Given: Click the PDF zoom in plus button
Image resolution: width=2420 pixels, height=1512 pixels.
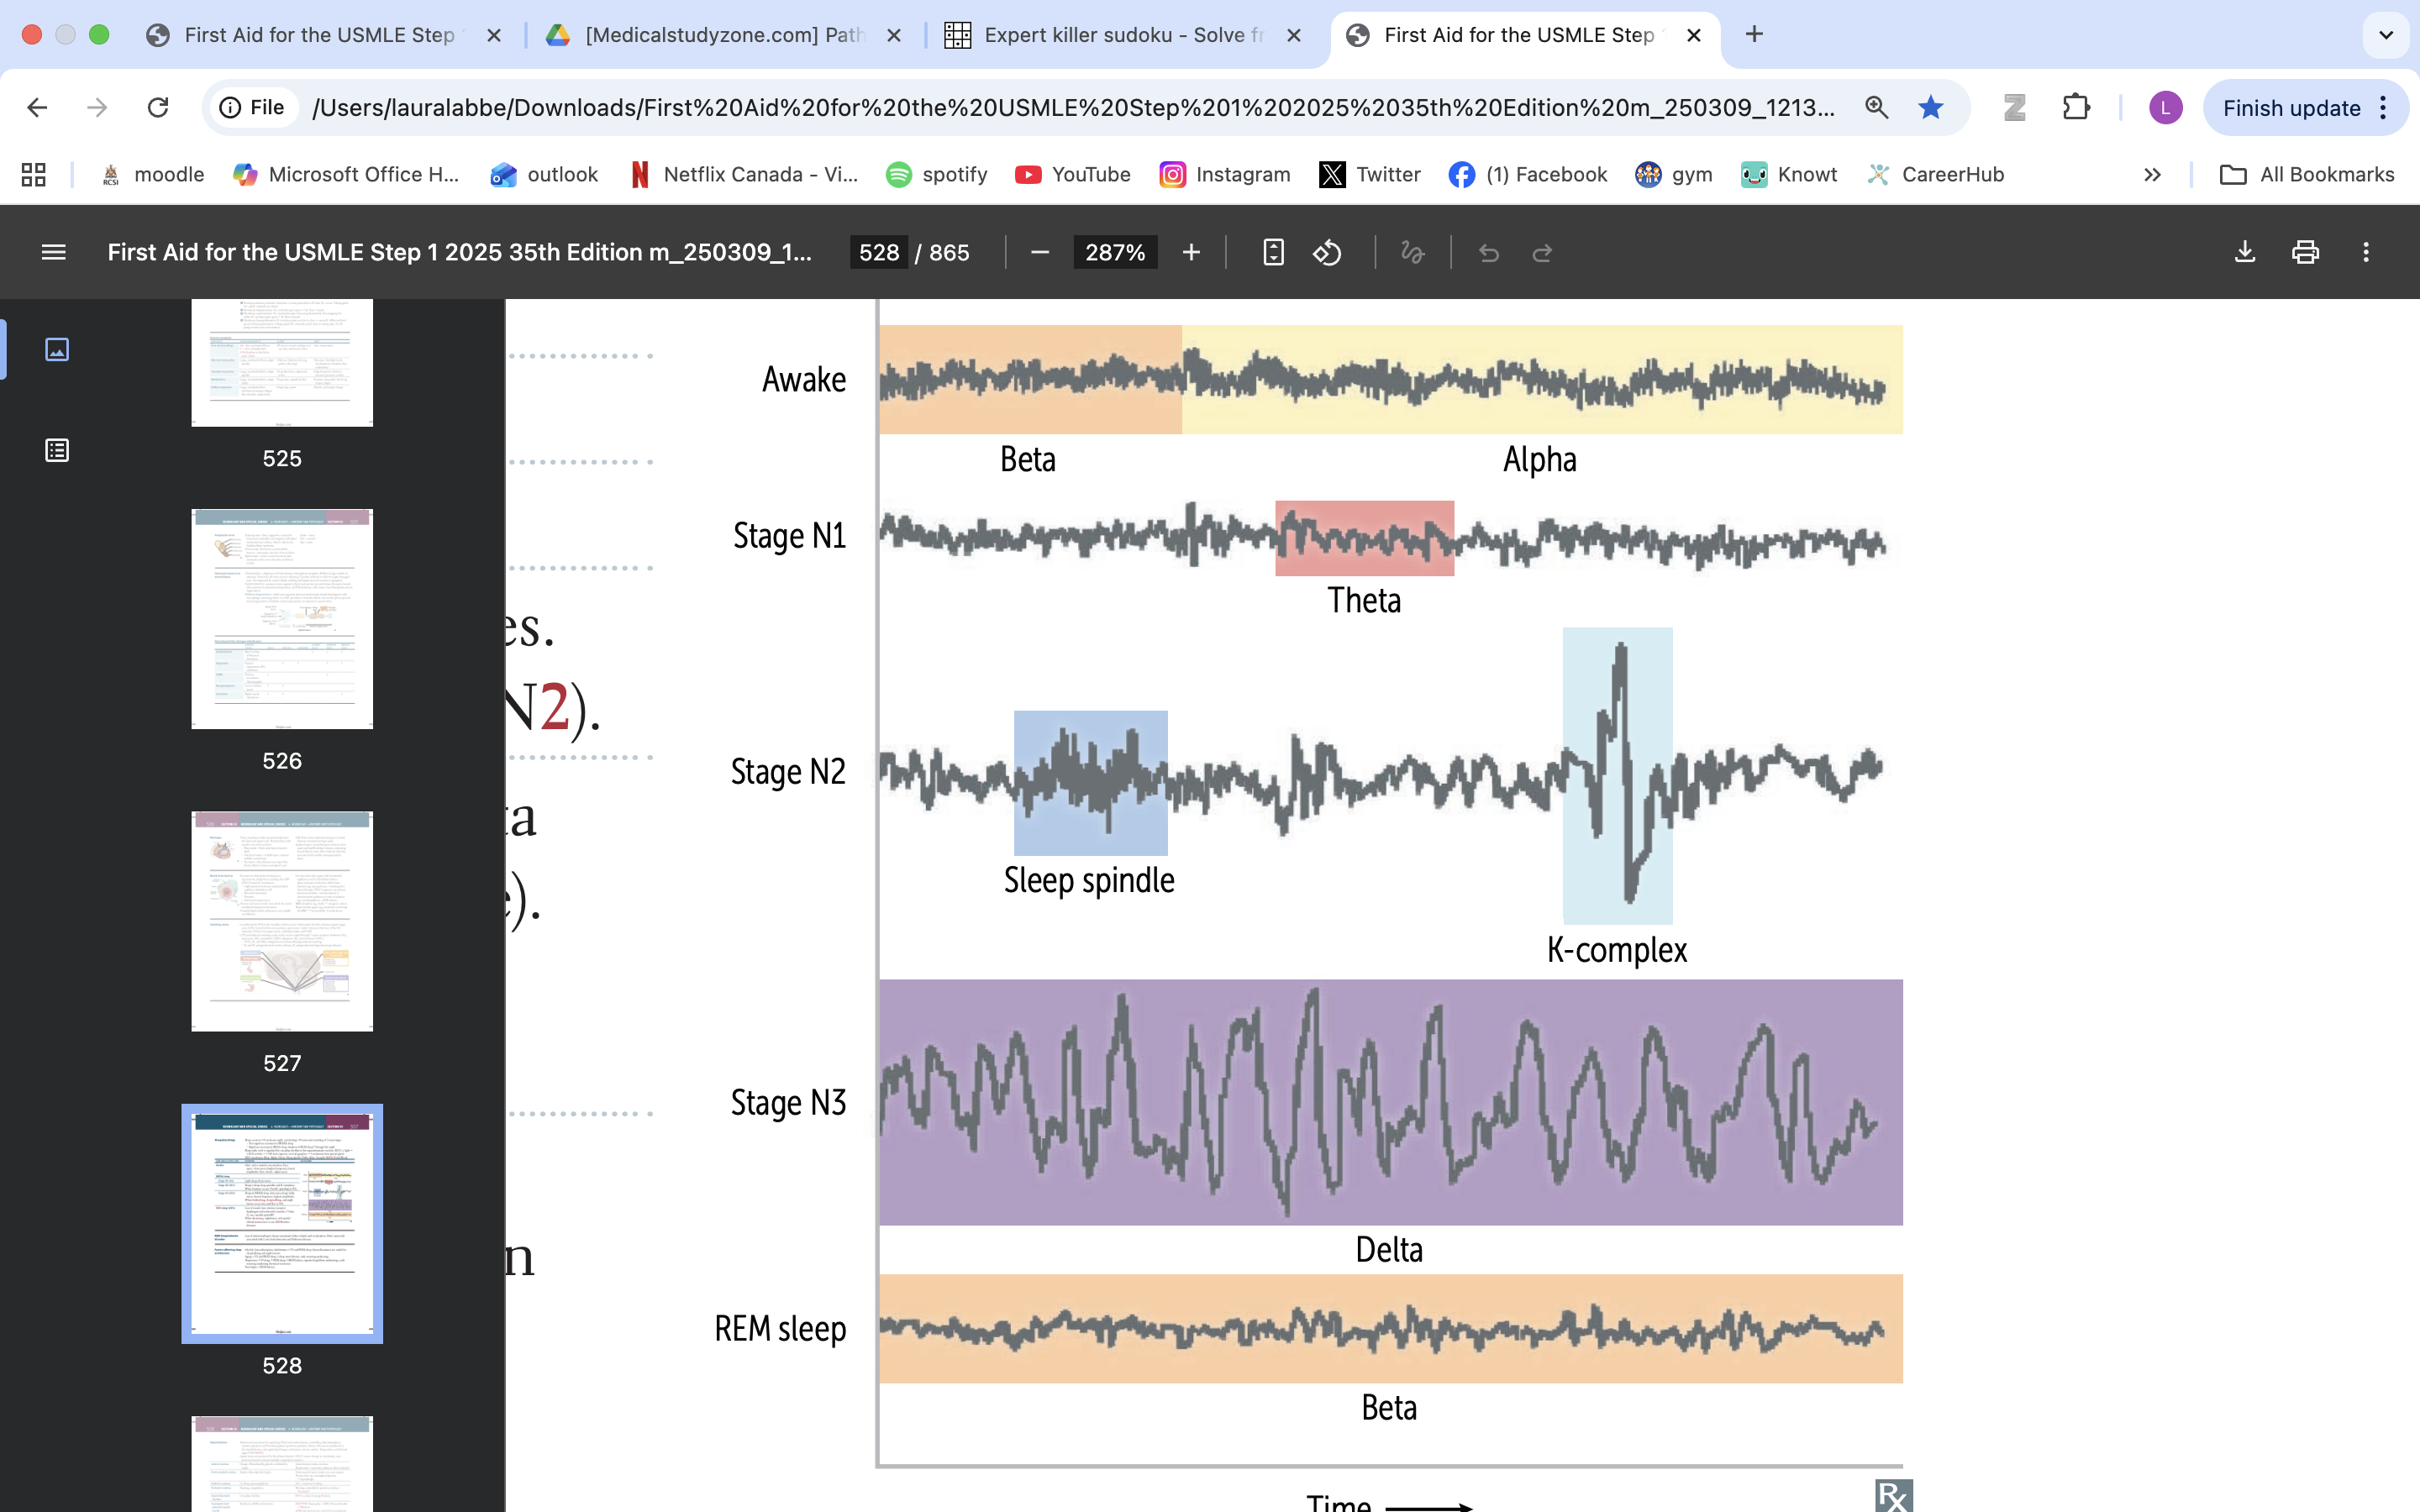Looking at the screenshot, I should [x=1191, y=253].
